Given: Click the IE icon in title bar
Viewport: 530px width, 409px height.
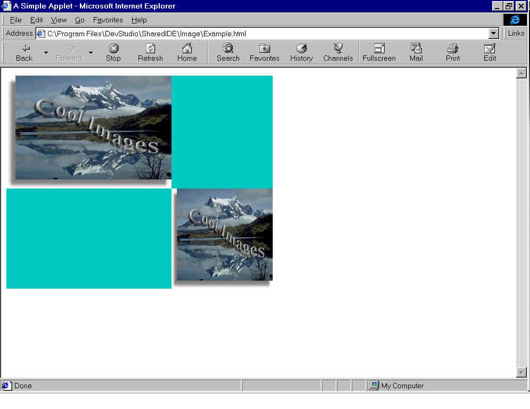Looking at the screenshot, I should coord(6,6).
